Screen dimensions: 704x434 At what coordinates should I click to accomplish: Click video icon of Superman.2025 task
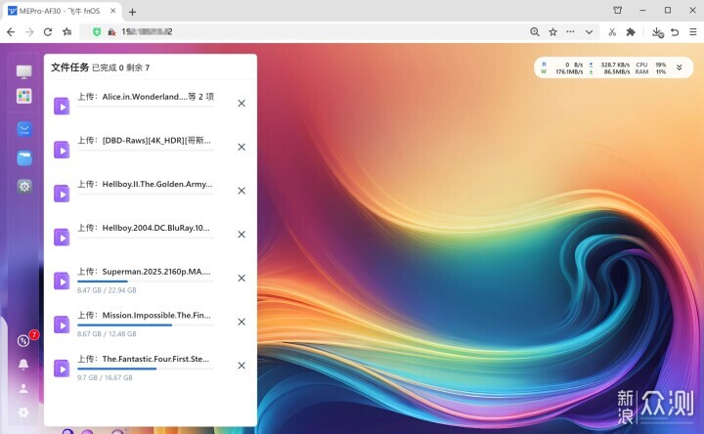point(62,281)
